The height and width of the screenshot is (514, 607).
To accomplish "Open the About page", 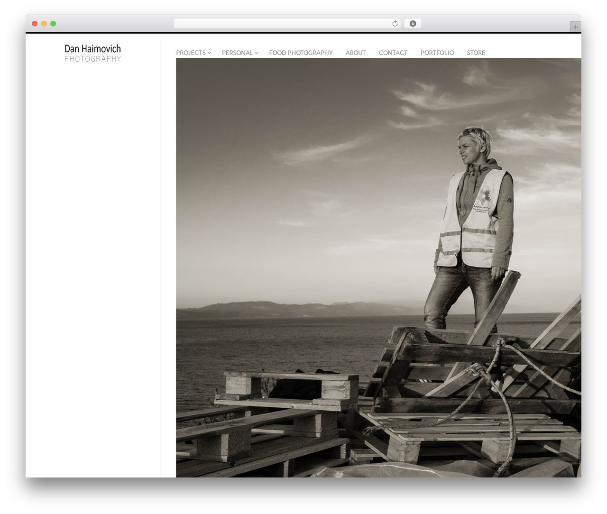I will pos(356,53).
